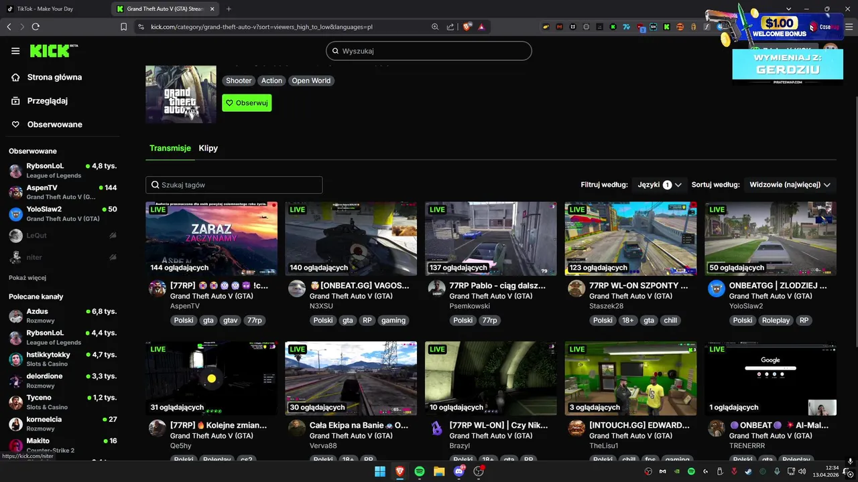Click N3XSU channel avatar in stream card
The image size is (858, 482).
[297, 289]
